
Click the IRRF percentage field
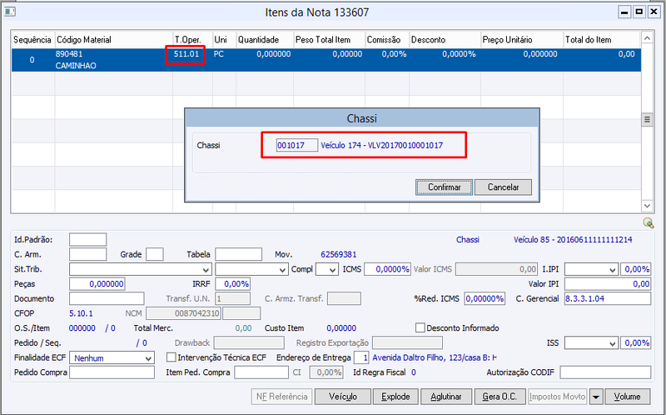232,283
